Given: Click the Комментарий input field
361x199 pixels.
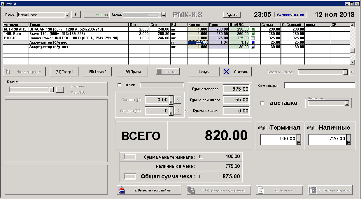Looking at the screenshot, I should tap(320, 85).
